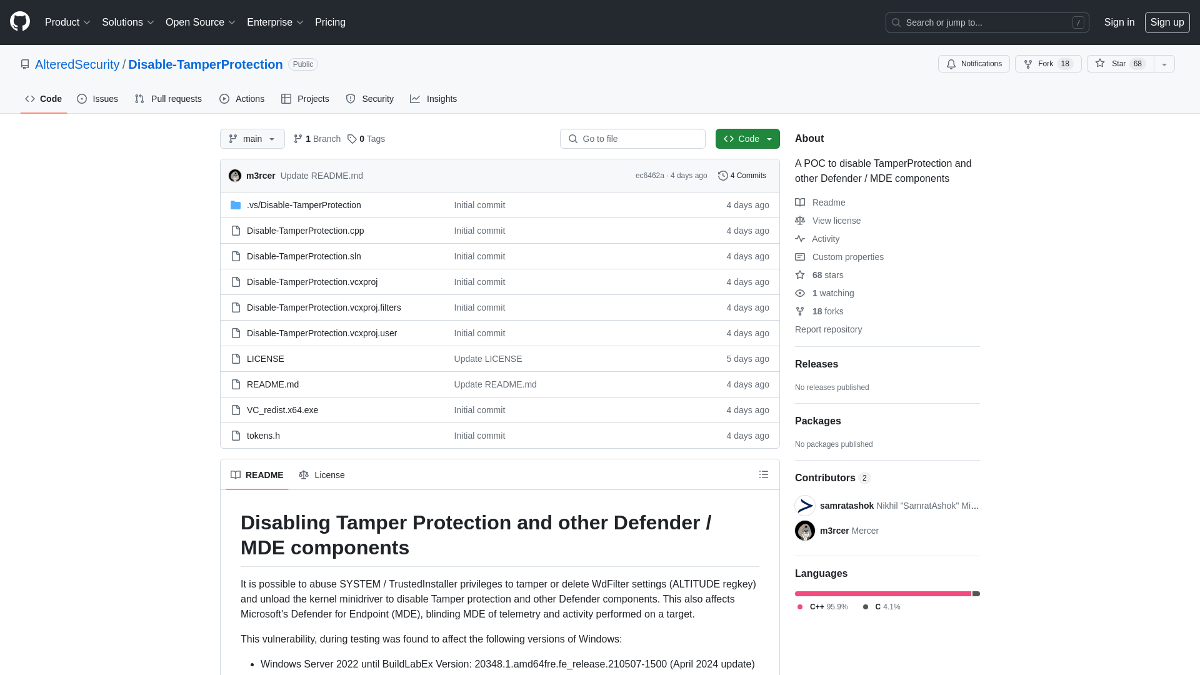Open Disable-TamperProtection.vcxproj.user file
The image size is (1200, 675).
322,333
